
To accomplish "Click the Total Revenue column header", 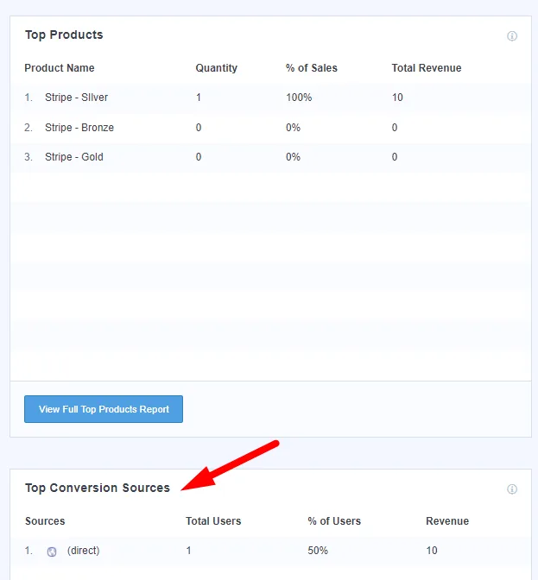I will (x=427, y=68).
